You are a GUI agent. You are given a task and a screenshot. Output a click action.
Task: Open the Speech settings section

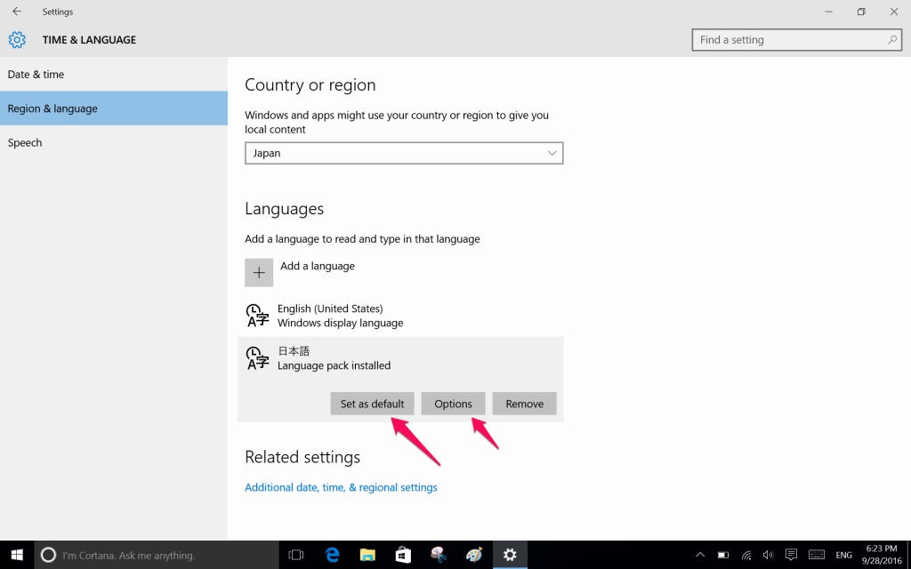[x=114, y=143]
